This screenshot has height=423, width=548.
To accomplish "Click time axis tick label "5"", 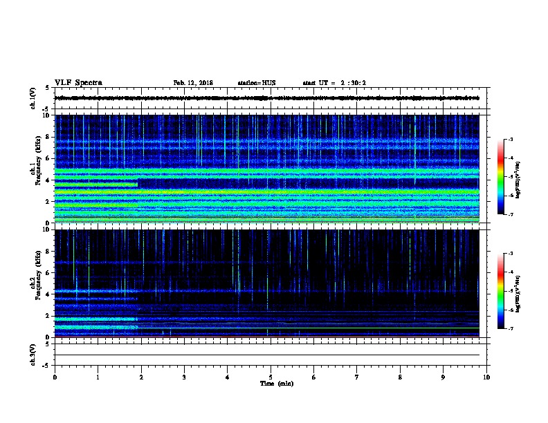I will 271,377.
